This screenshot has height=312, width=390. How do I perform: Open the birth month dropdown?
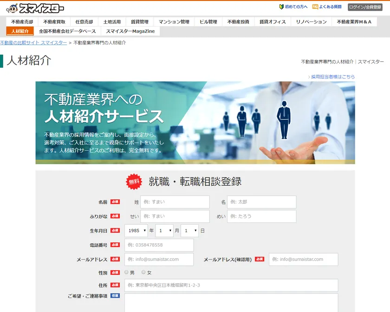pos(164,231)
